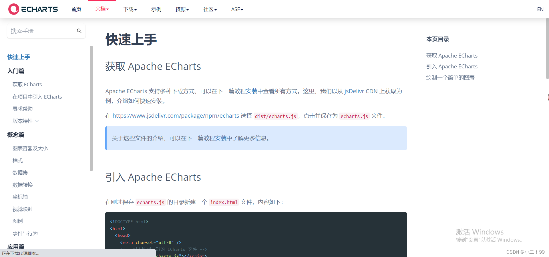
Task: Click the ECharts logo
Action: pyautogui.click(x=33, y=9)
